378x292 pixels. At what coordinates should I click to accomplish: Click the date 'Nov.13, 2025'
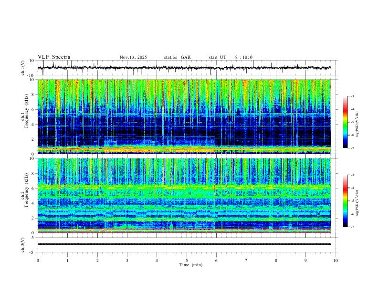coord(133,57)
